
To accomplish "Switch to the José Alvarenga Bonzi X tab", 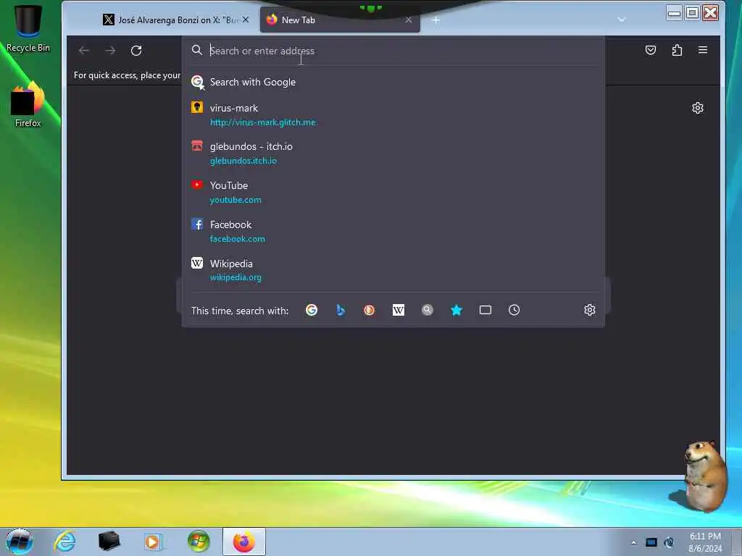I will (x=177, y=20).
